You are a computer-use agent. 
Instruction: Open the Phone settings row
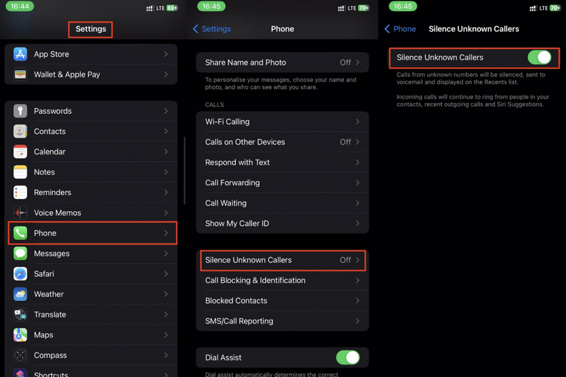coord(92,233)
